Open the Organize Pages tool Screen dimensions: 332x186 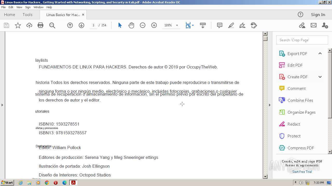pyautogui.click(x=297, y=112)
